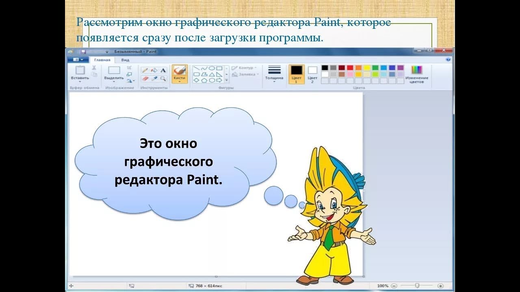Viewport: 520px width, 292px height.
Task: Click the Кисти brush icon
Action: coord(180,70)
